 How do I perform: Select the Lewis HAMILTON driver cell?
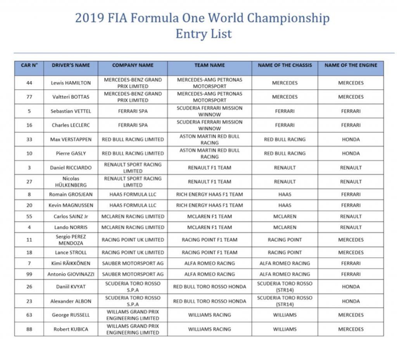coord(71,83)
